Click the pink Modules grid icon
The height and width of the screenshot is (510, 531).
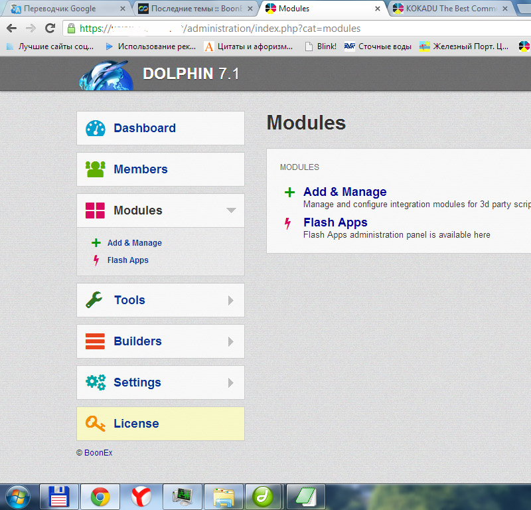[96, 211]
